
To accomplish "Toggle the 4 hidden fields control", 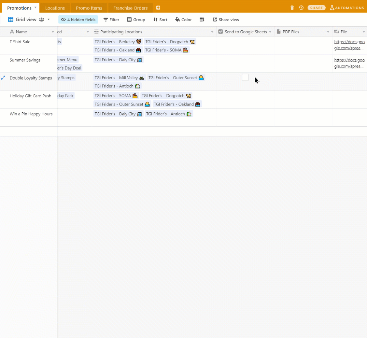I will click(x=78, y=20).
